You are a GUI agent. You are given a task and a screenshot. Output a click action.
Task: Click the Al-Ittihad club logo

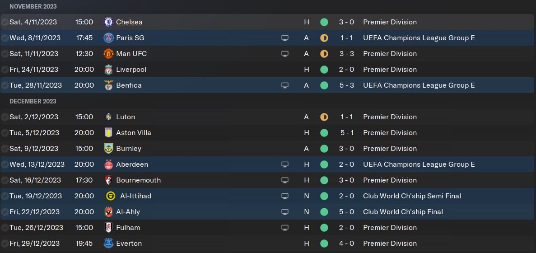[109, 196]
